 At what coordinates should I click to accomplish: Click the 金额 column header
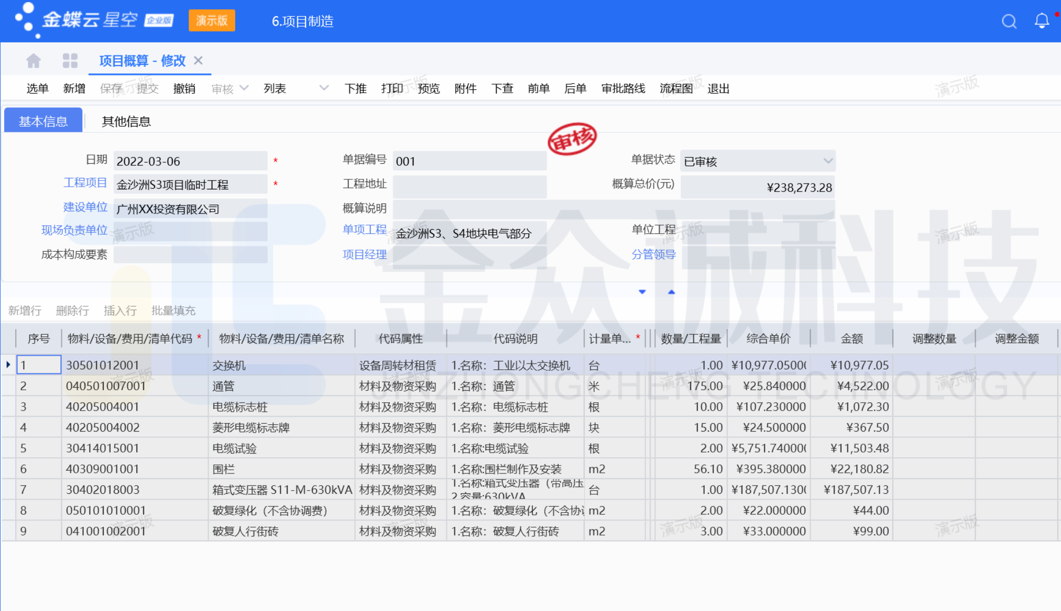pos(851,338)
